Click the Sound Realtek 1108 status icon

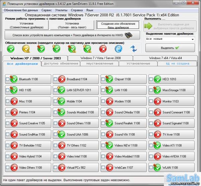point(109,123)
